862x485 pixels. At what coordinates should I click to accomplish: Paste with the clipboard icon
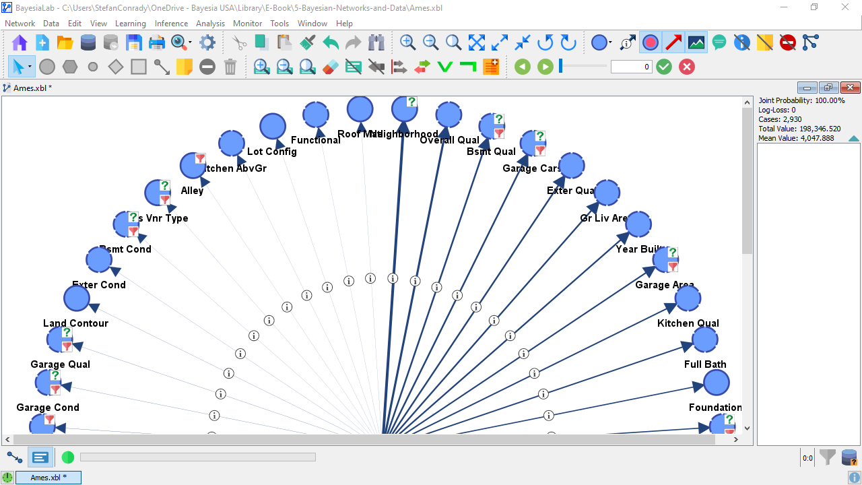click(285, 43)
